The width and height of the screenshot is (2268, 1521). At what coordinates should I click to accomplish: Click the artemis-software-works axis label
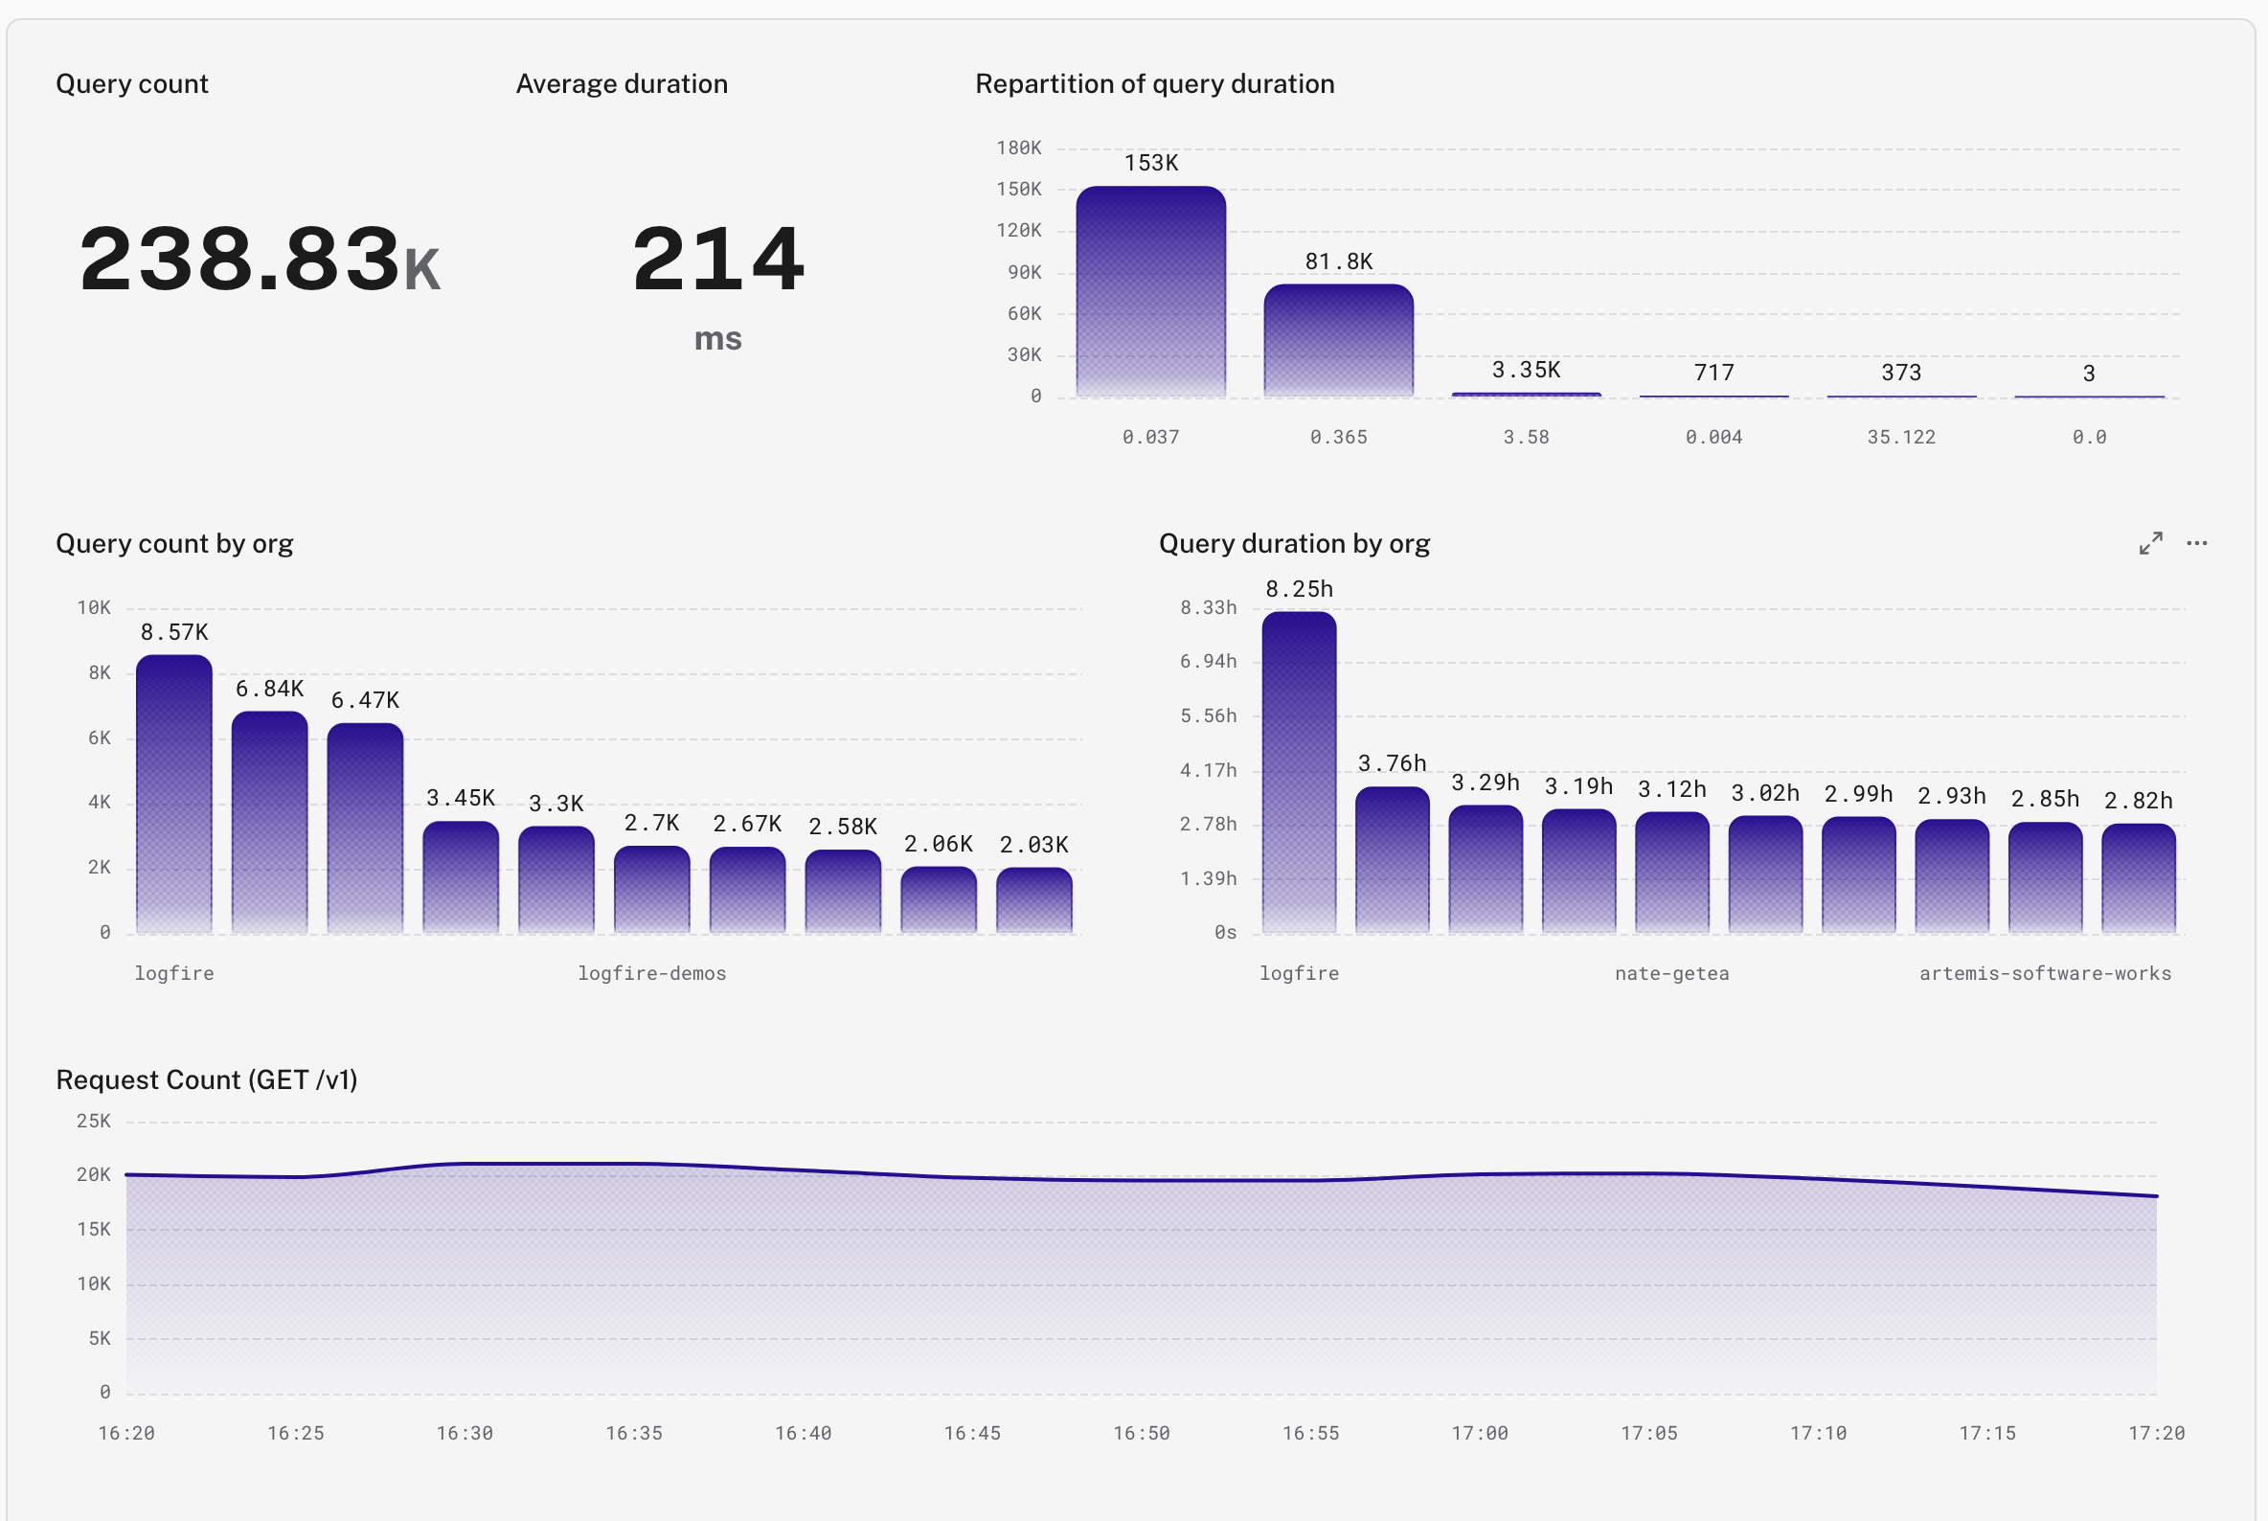pyautogui.click(x=2045, y=973)
